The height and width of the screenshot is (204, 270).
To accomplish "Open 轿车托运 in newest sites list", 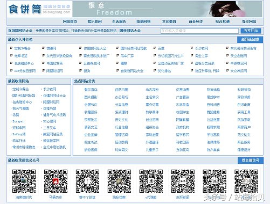I will point(19,141).
